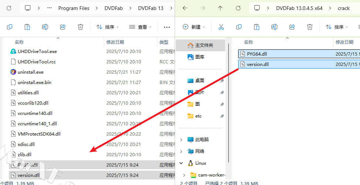
Task: Go up one folder in crack window
Action: [x=220, y=8]
